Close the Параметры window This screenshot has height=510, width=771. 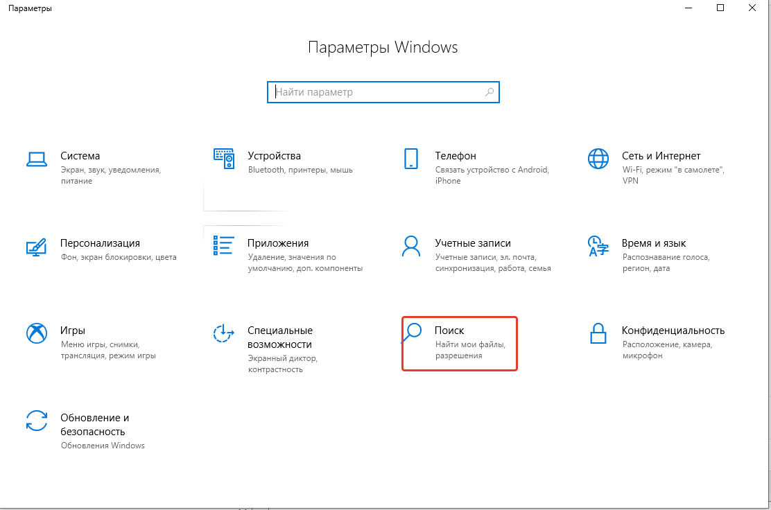point(752,8)
